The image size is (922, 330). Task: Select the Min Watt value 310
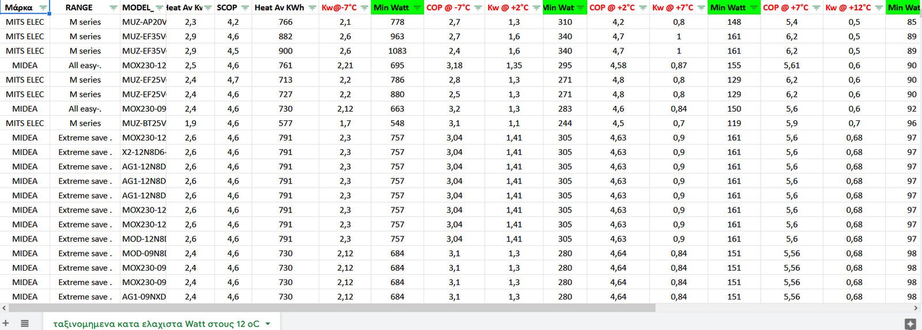[x=565, y=22]
